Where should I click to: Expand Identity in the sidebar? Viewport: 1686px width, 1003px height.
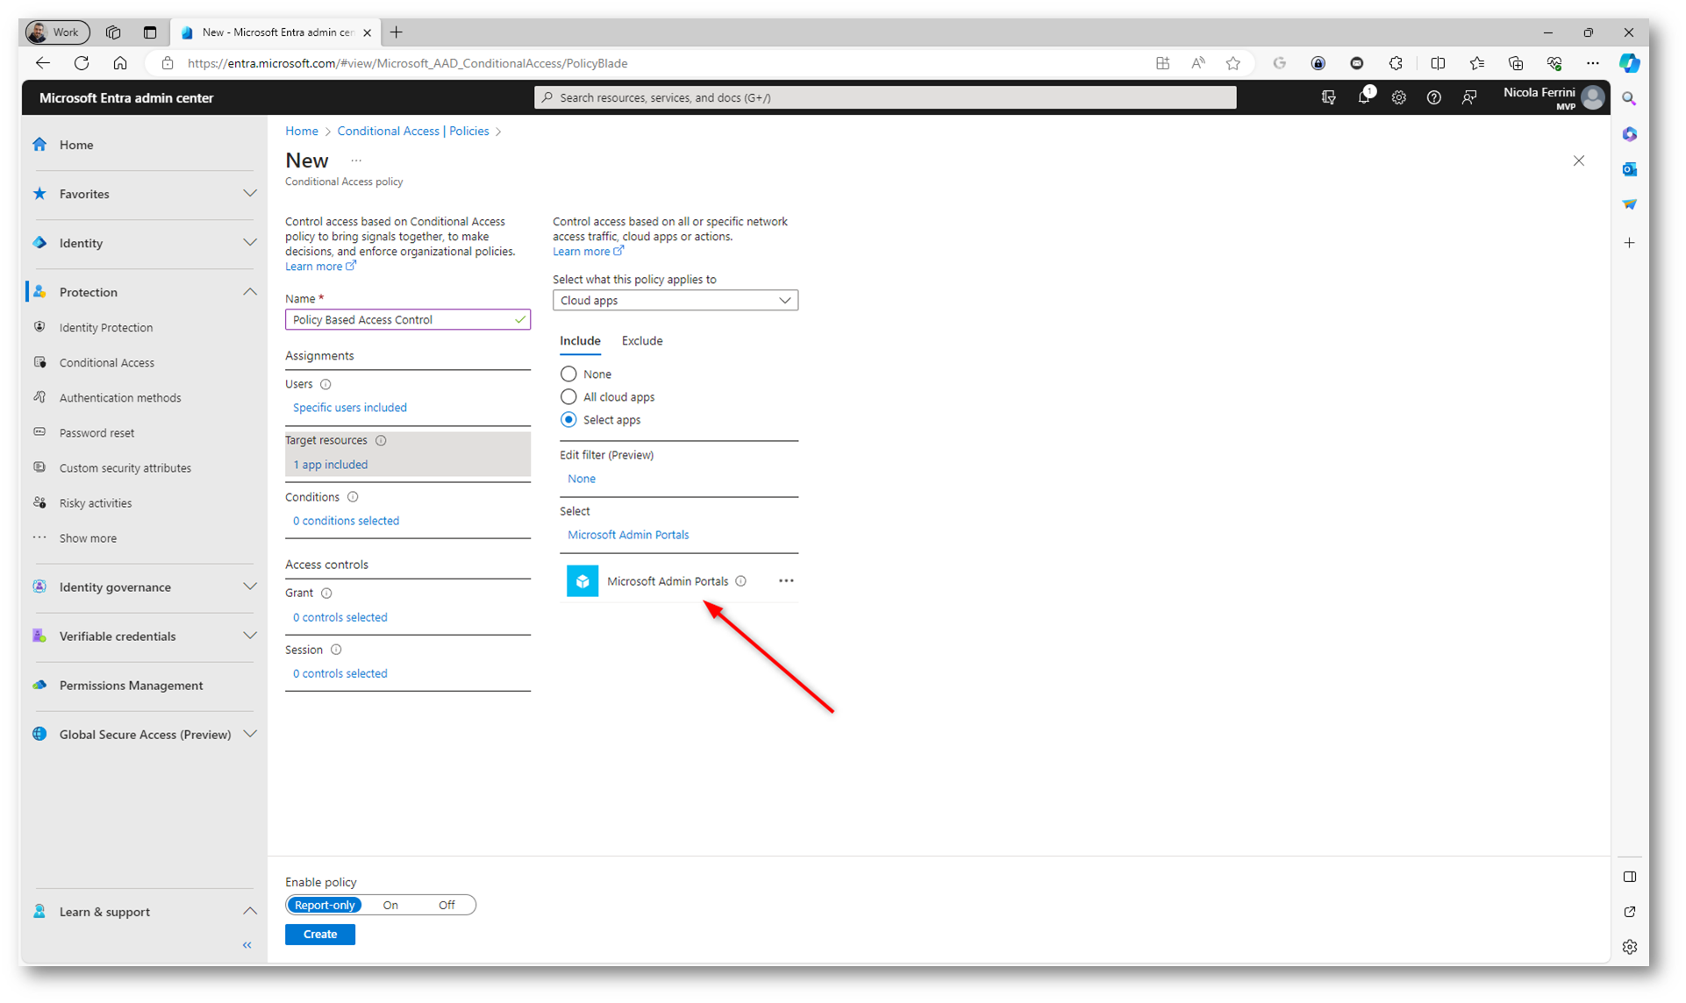(x=249, y=243)
